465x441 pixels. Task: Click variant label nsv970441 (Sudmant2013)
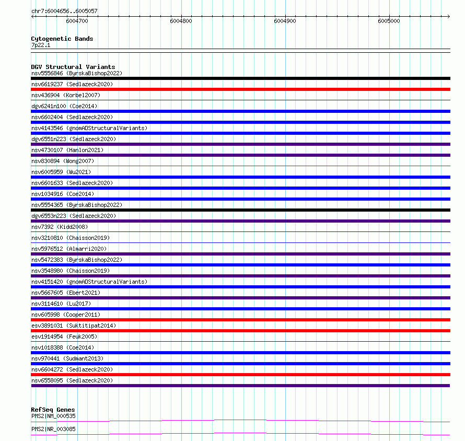[x=67, y=358]
